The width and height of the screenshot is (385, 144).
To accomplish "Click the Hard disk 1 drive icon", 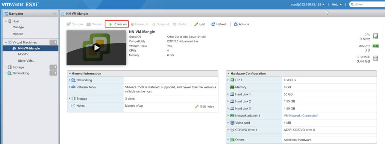I will tap(232, 94).
